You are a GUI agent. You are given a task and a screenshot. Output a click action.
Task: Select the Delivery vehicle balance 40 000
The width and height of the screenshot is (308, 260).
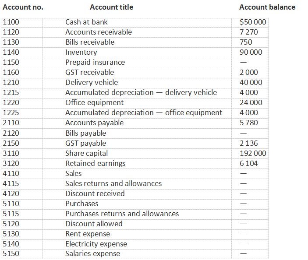click(251, 82)
